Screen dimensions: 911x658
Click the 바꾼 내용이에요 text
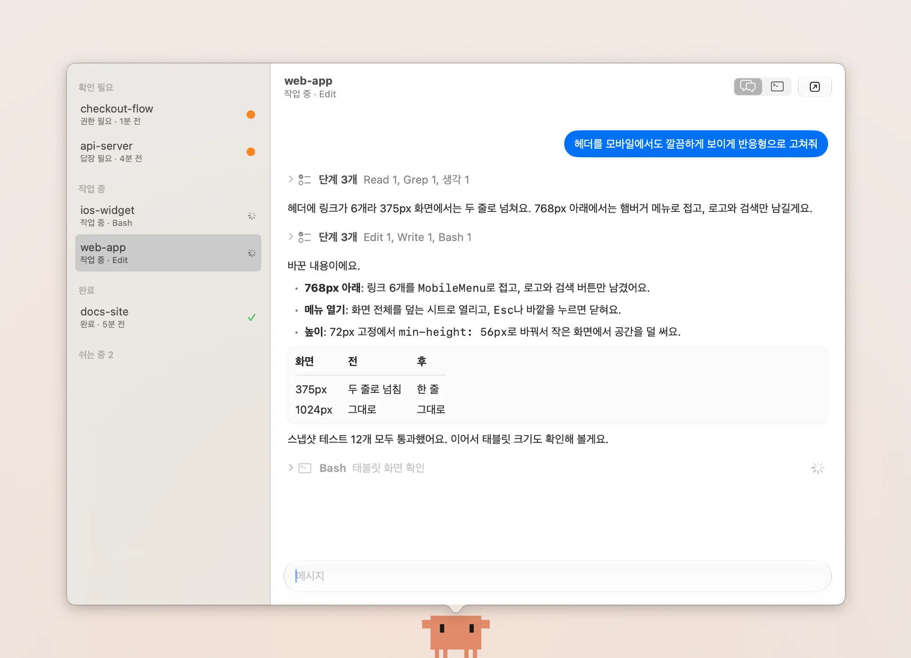click(323, 266)
